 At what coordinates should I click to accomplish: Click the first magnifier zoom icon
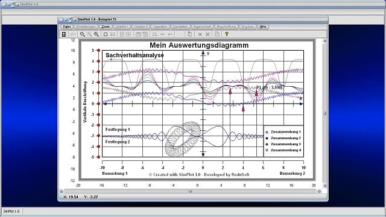(82, 34)
